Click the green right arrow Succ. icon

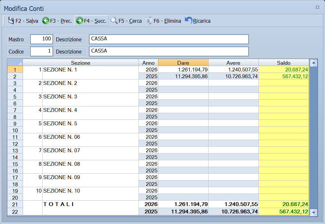click(79, 21)
